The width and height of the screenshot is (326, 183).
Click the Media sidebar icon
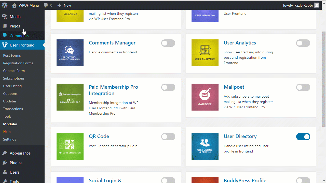pyautogui.click(x=5, y=17)
